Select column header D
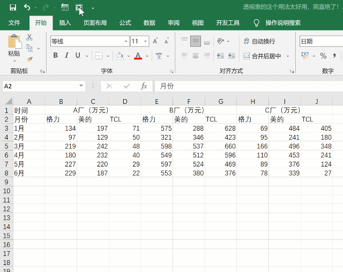The image size is (343, 272). [125, 102]
